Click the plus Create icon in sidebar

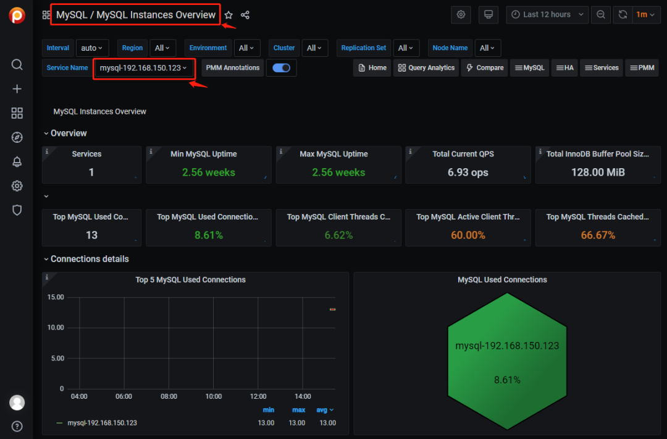pyautogui.click(x=17, y=88)
